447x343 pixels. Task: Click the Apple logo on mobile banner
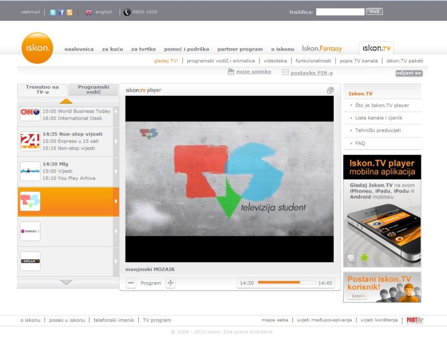click(x=352, y=258)
